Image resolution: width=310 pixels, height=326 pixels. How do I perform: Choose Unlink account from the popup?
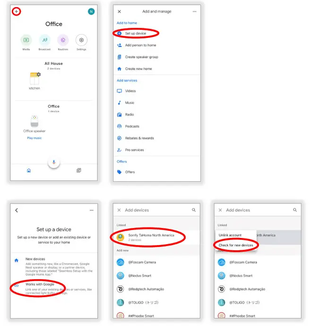[x=236, y=235]
